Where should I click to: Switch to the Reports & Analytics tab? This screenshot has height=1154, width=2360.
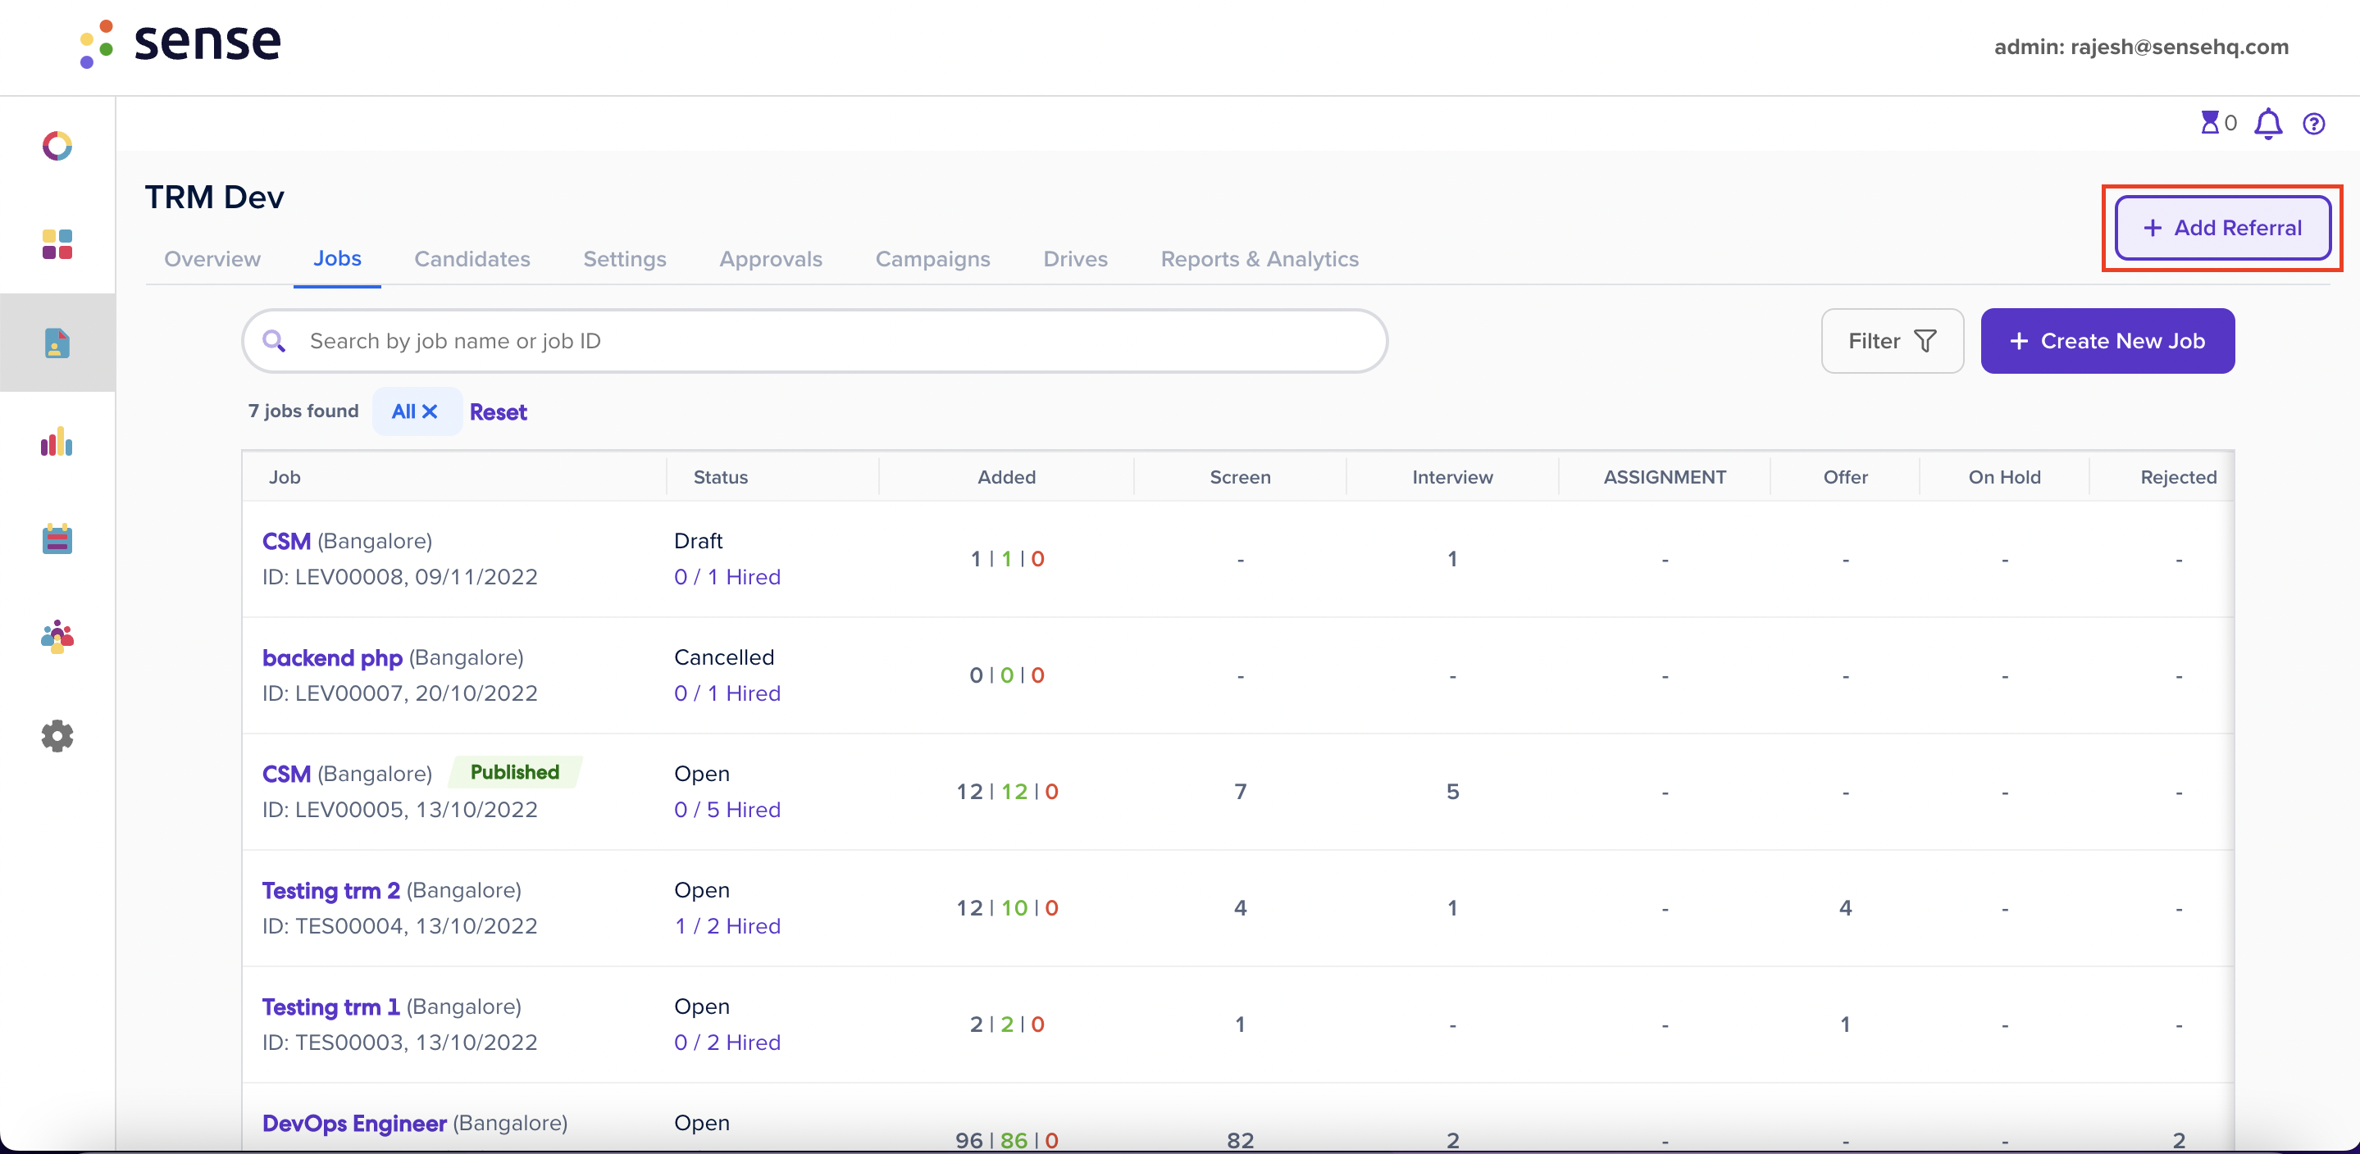coord(1259,259)
